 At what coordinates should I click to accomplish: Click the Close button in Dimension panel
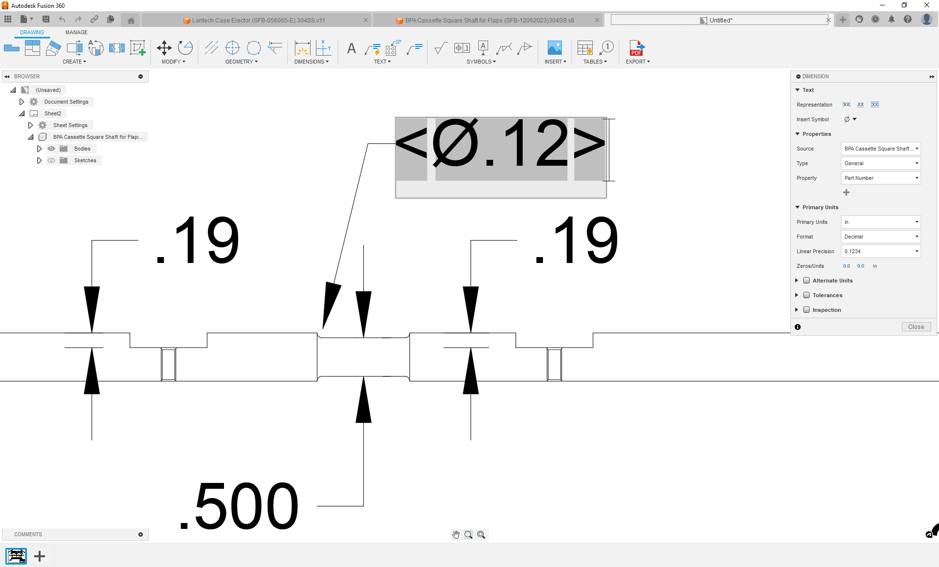(x=916, y=327)
